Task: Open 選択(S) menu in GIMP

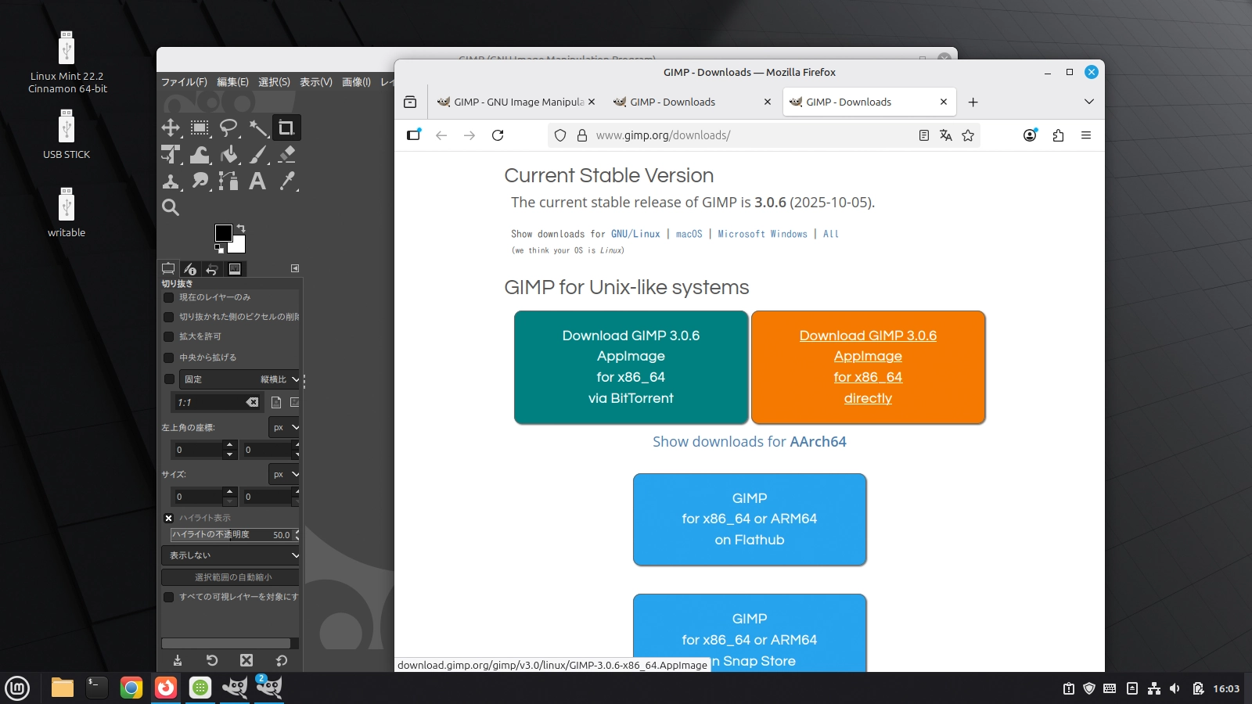Action: pyautogui.click(x=274, y=82)
